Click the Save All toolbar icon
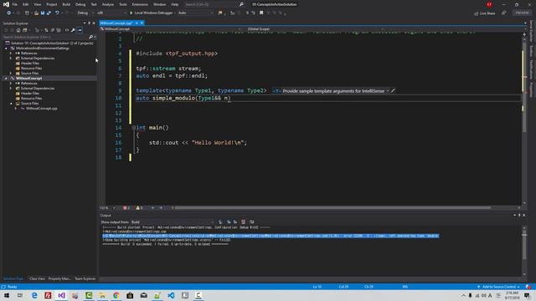The height and width of the screenshot is (301, 536). point(49,13)
